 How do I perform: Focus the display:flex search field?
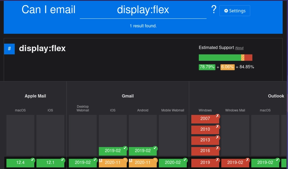pyautogui.click(x=143, y=10)
